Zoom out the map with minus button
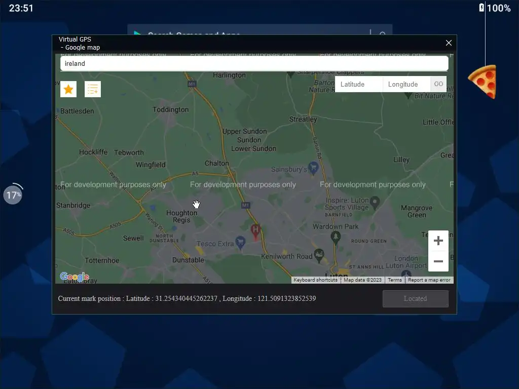The image size is (519, 389). [438, 261]
